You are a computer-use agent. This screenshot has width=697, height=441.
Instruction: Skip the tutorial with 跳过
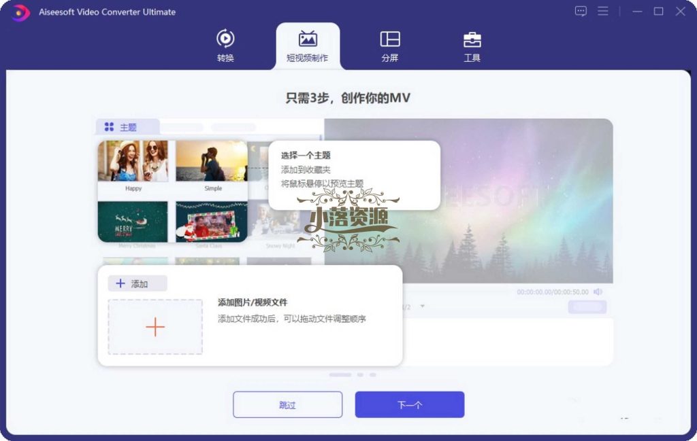288,404
